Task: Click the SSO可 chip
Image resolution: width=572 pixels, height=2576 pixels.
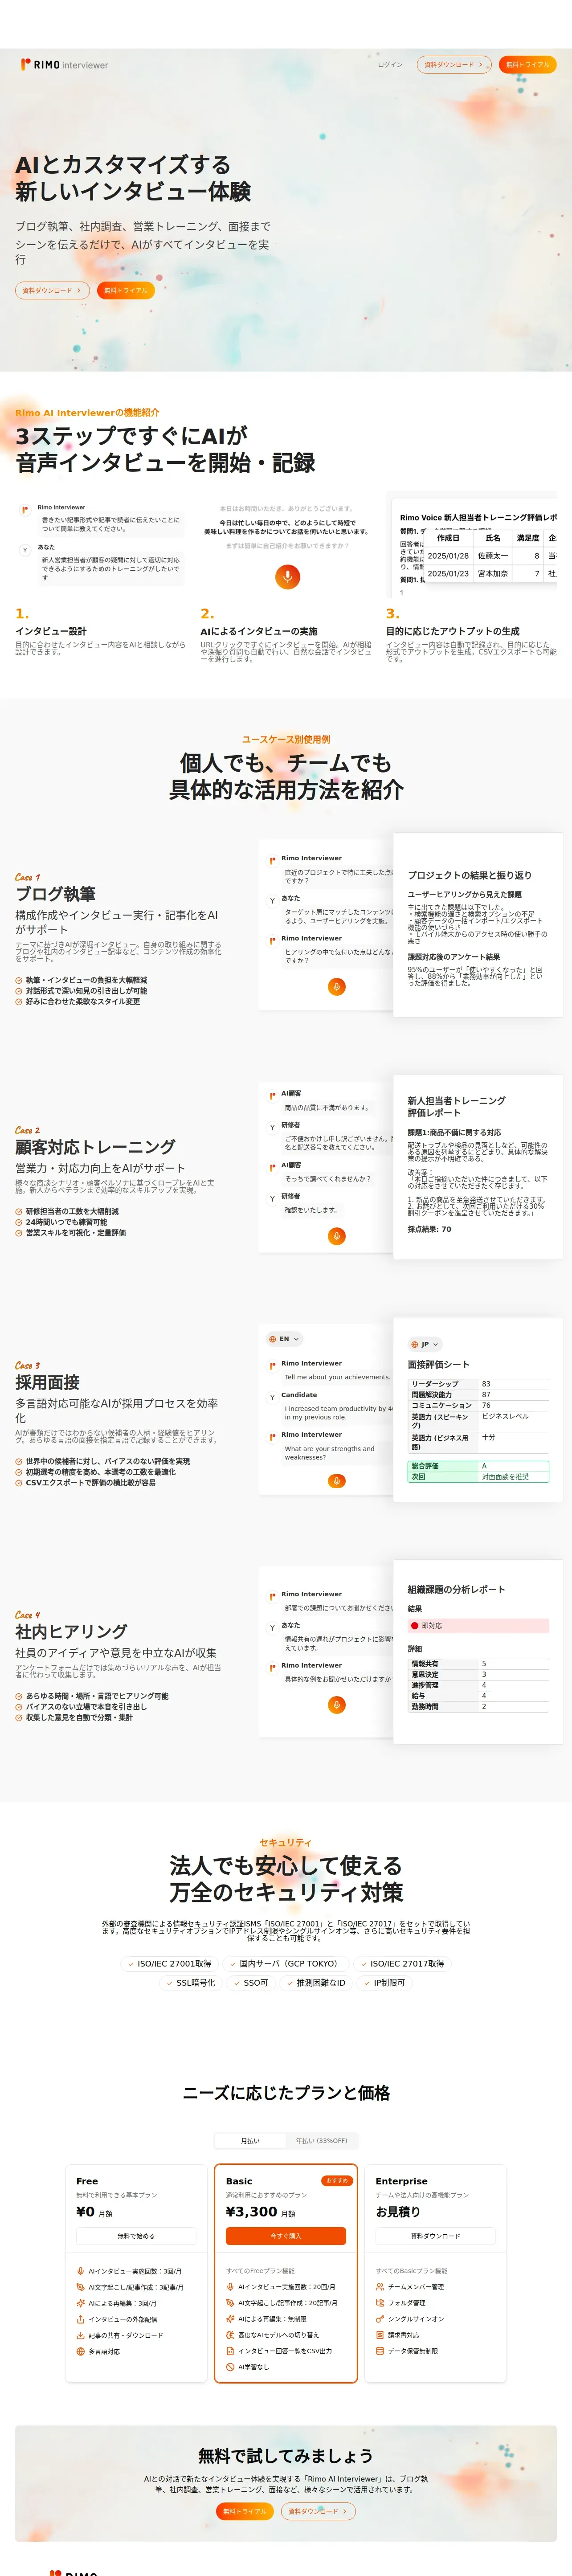Action: coord(251,1983)
